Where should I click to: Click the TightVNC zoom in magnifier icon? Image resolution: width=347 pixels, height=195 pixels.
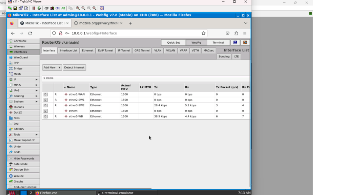[x=78, y=8]
